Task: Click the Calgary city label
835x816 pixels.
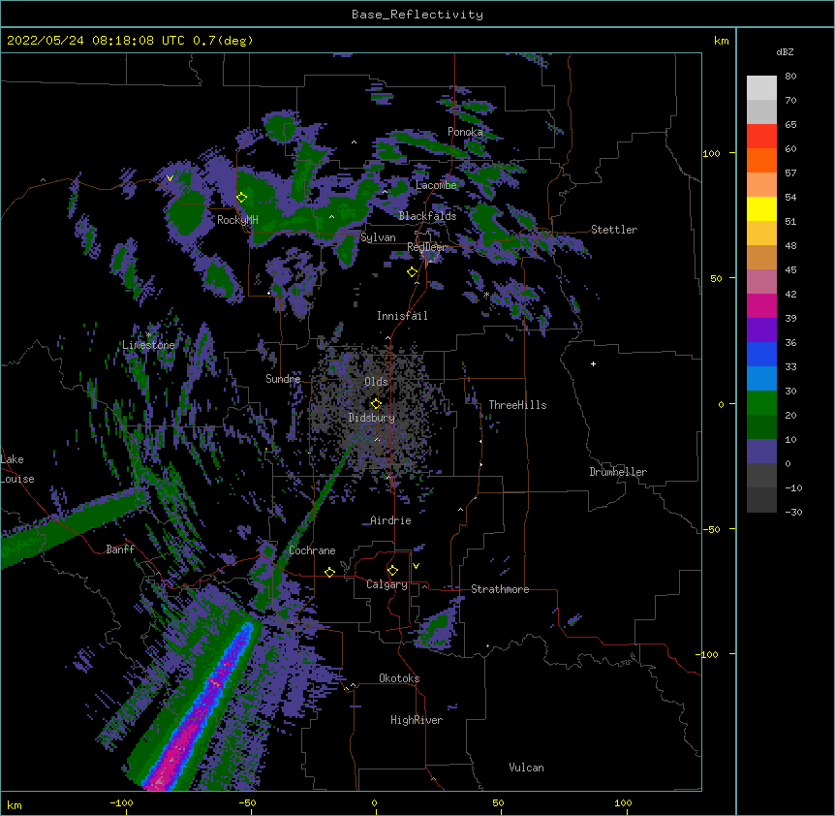Action: [387, 584]
